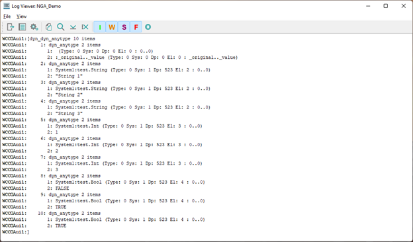Open the File menu
Screen dimensions: 413x242
pyautogui.click(x=7, y=17)
